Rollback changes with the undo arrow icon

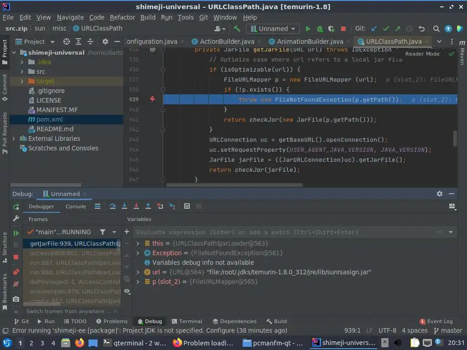tap(421, 29)
